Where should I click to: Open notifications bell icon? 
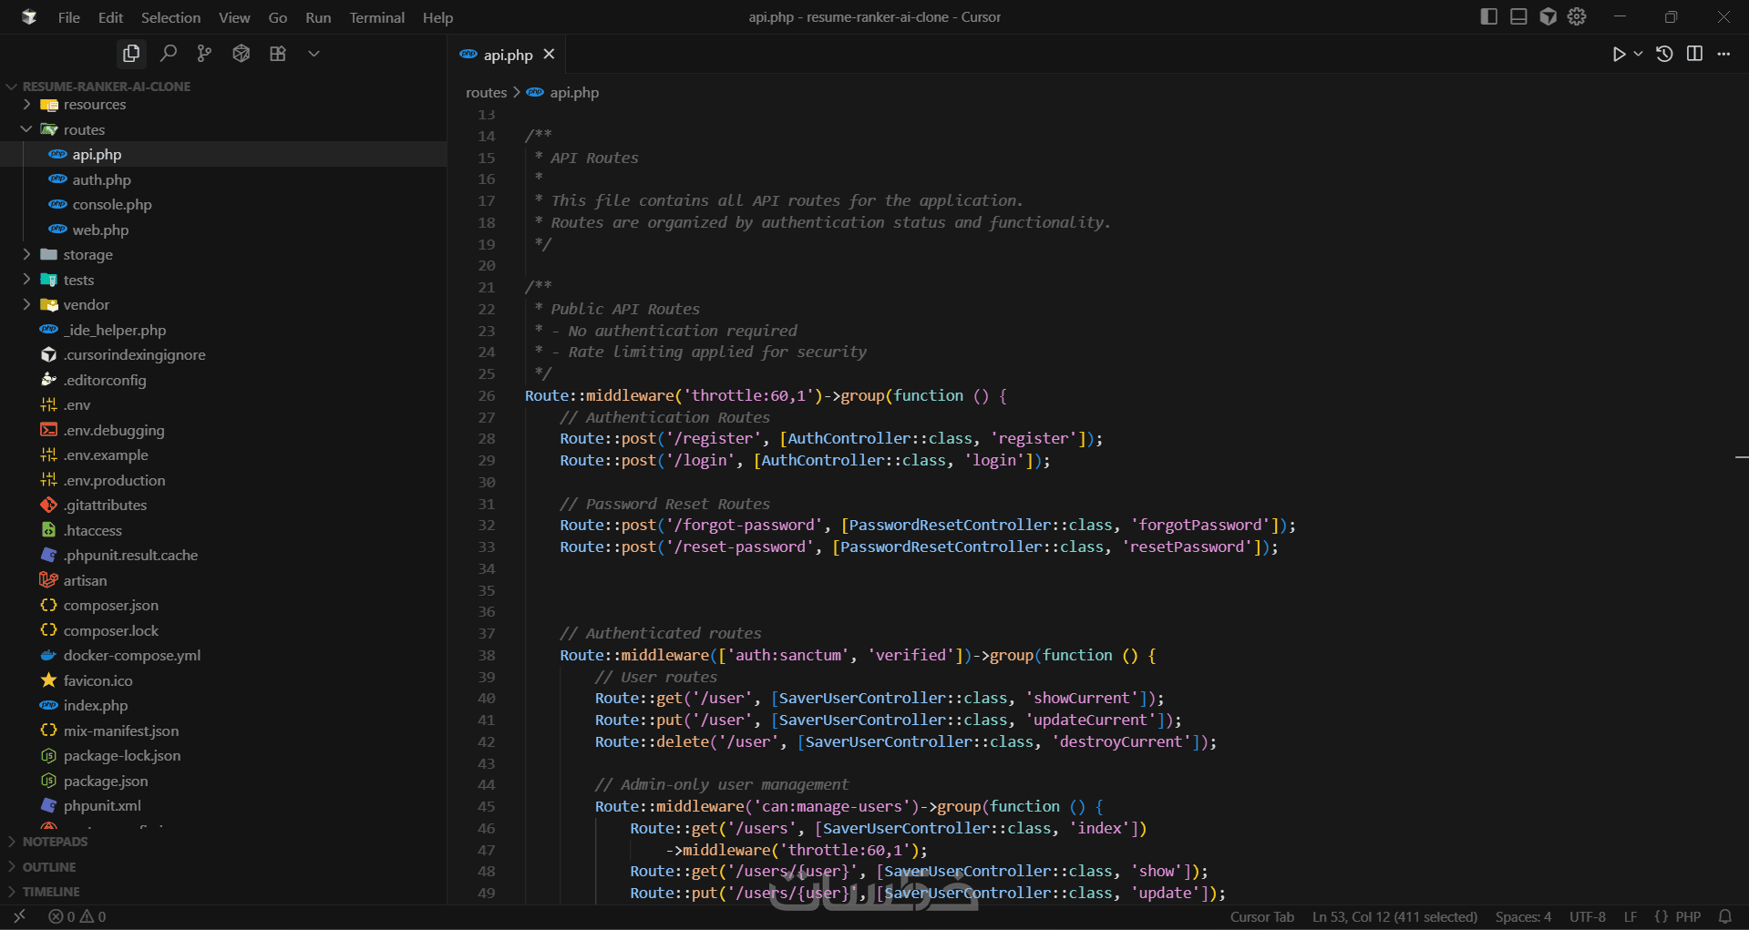[x=1724, y=917]
